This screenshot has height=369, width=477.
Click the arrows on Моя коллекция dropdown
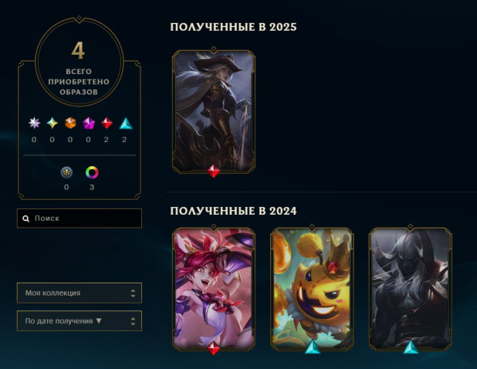pyautogui.click(x=133, y=293)
